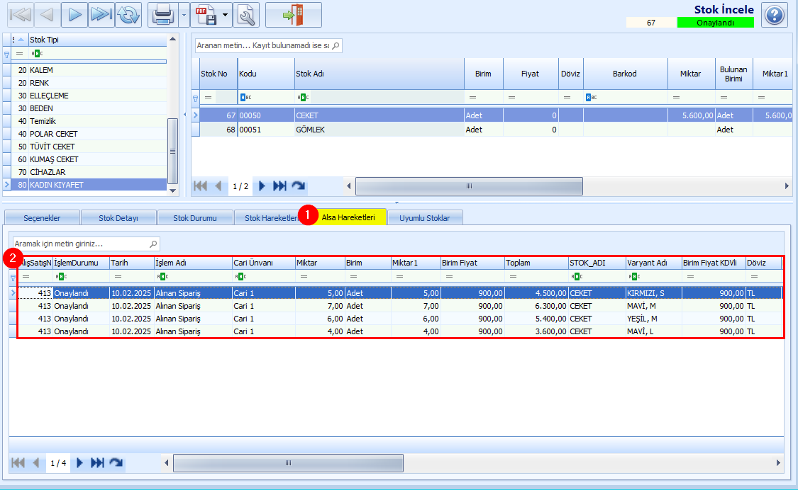This screenshot has height=490, width=798.
Task: Open the Stok No filter equals operator
Action: [x=208, y=97]
